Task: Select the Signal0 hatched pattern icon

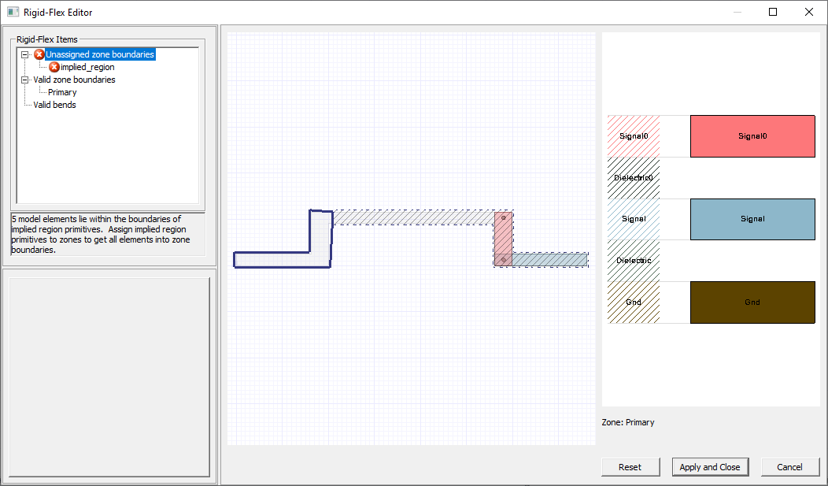Action: coord(633,135)
